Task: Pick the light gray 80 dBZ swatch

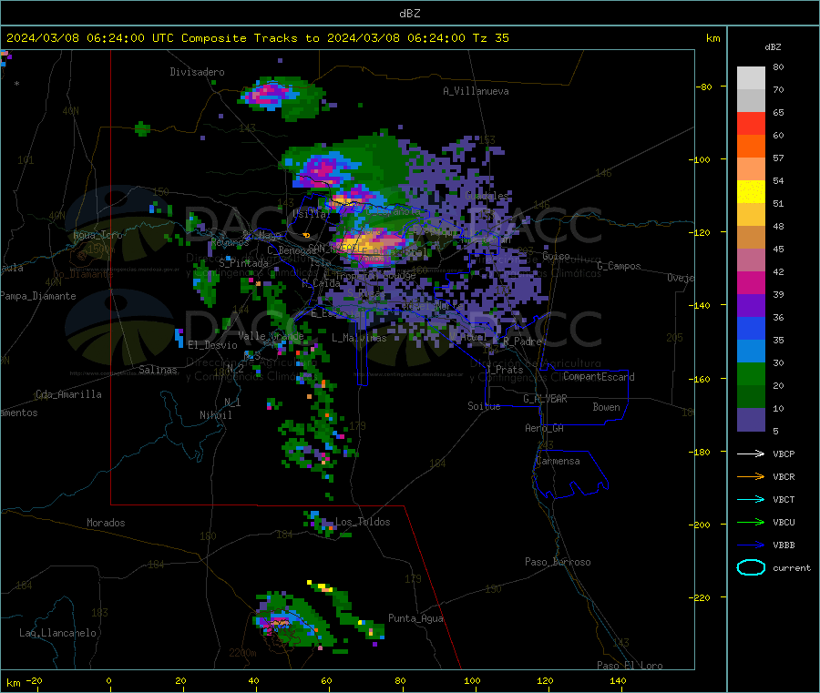Action: point(751,78)
